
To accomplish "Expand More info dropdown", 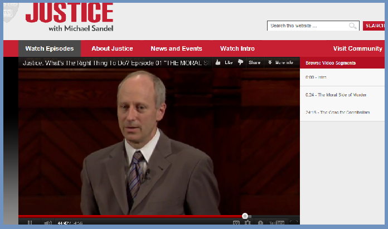I will click(x=280, y=62).
